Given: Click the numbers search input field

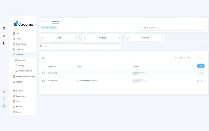Looking at the screenshot, I should pos(80,46).
